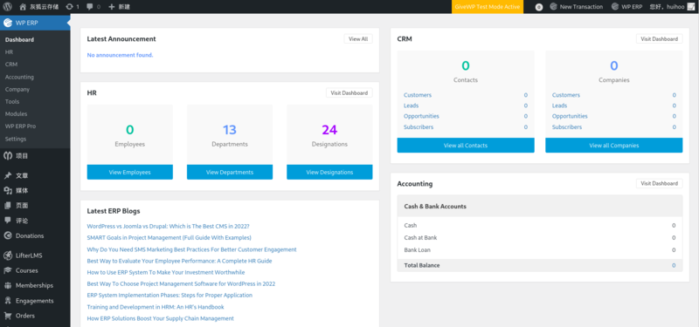This screenshot has height=327, width=699.
Task: Click View all Contacts button
Action: (466, 146)
